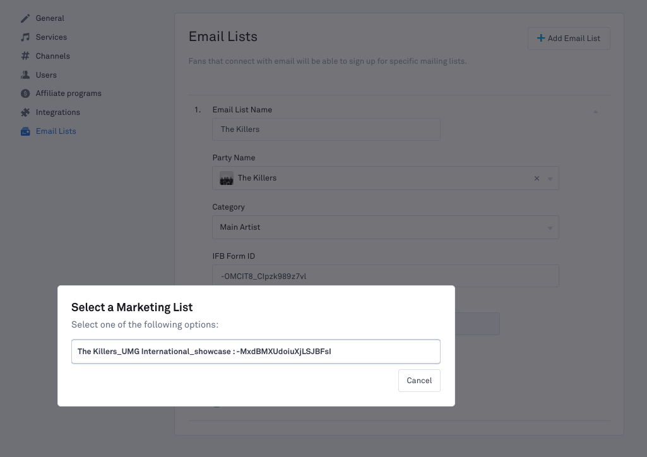Open the Category Main Artist dropdown
647x457 pixels.
(x=386, y=227)
